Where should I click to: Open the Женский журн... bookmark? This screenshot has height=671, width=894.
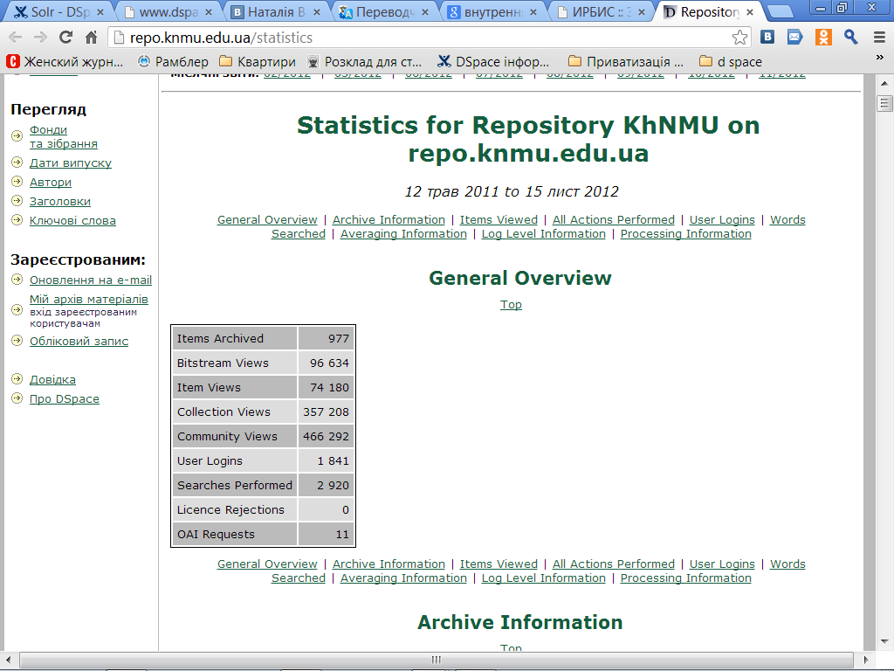(65, 62)
